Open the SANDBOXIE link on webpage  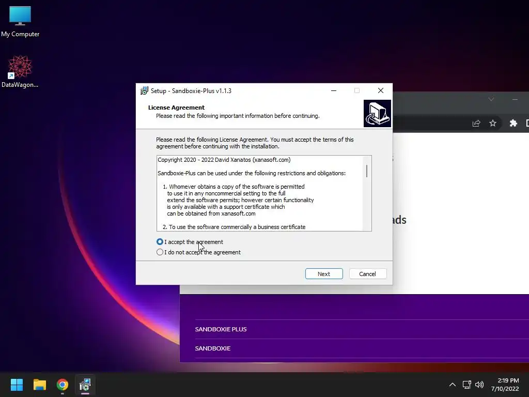212,348
